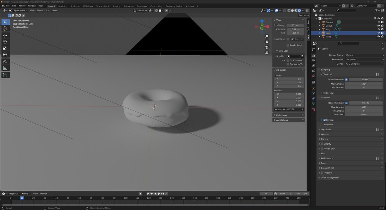Open Render properties tab icon
The height and width of the screenshot is (210, 386).
click(313, 55)
